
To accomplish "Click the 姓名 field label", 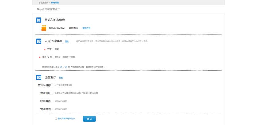I will click(x=50, y=49).
